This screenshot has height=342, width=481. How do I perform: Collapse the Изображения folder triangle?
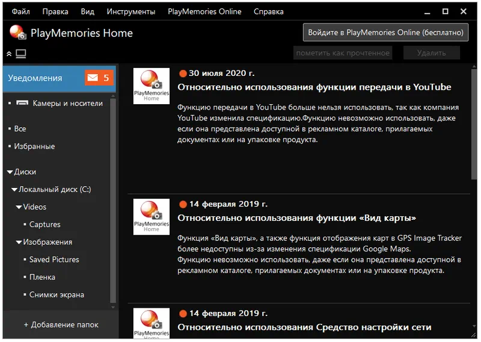19,243
